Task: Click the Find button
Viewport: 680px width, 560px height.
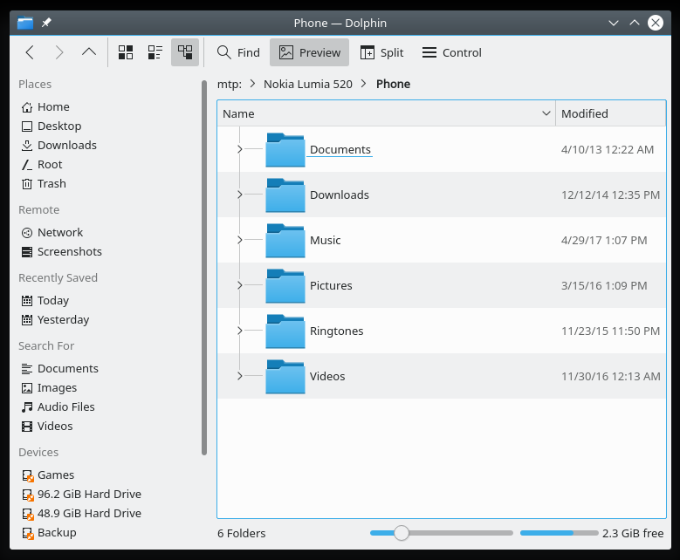Action: pyautogui.click(x=238, y=52)
